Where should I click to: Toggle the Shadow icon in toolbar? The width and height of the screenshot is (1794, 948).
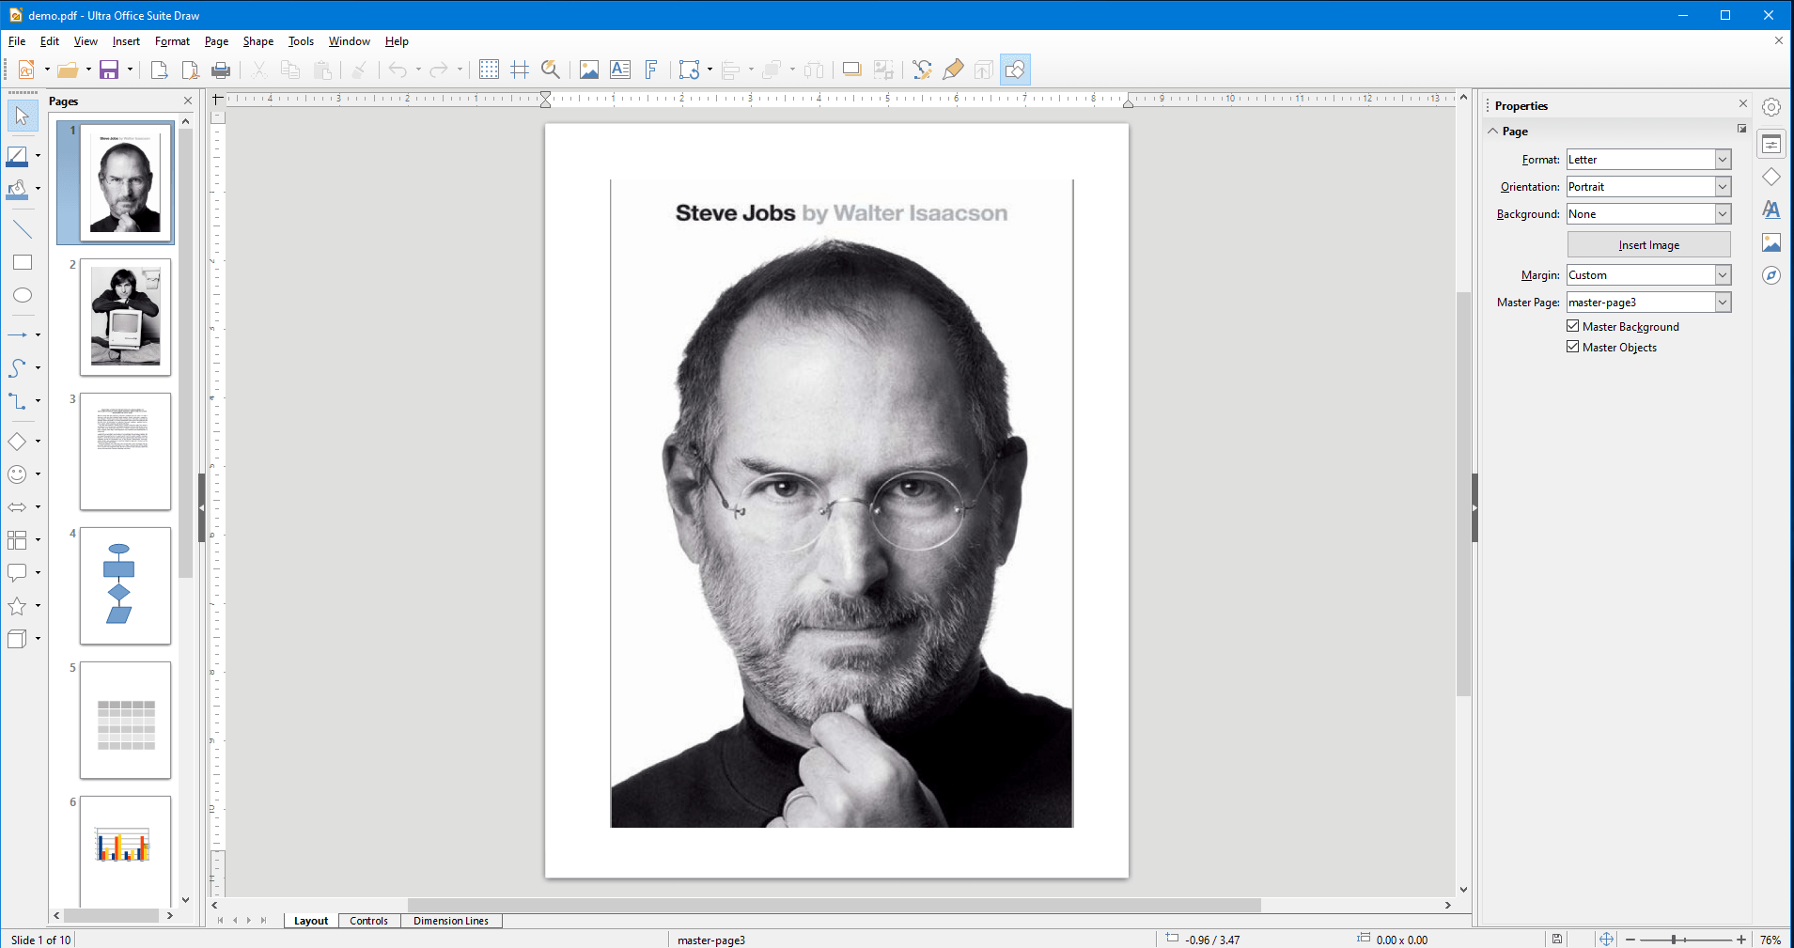(852, 70)
